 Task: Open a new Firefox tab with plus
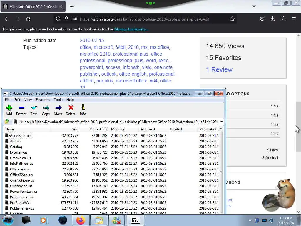(72, 7)
